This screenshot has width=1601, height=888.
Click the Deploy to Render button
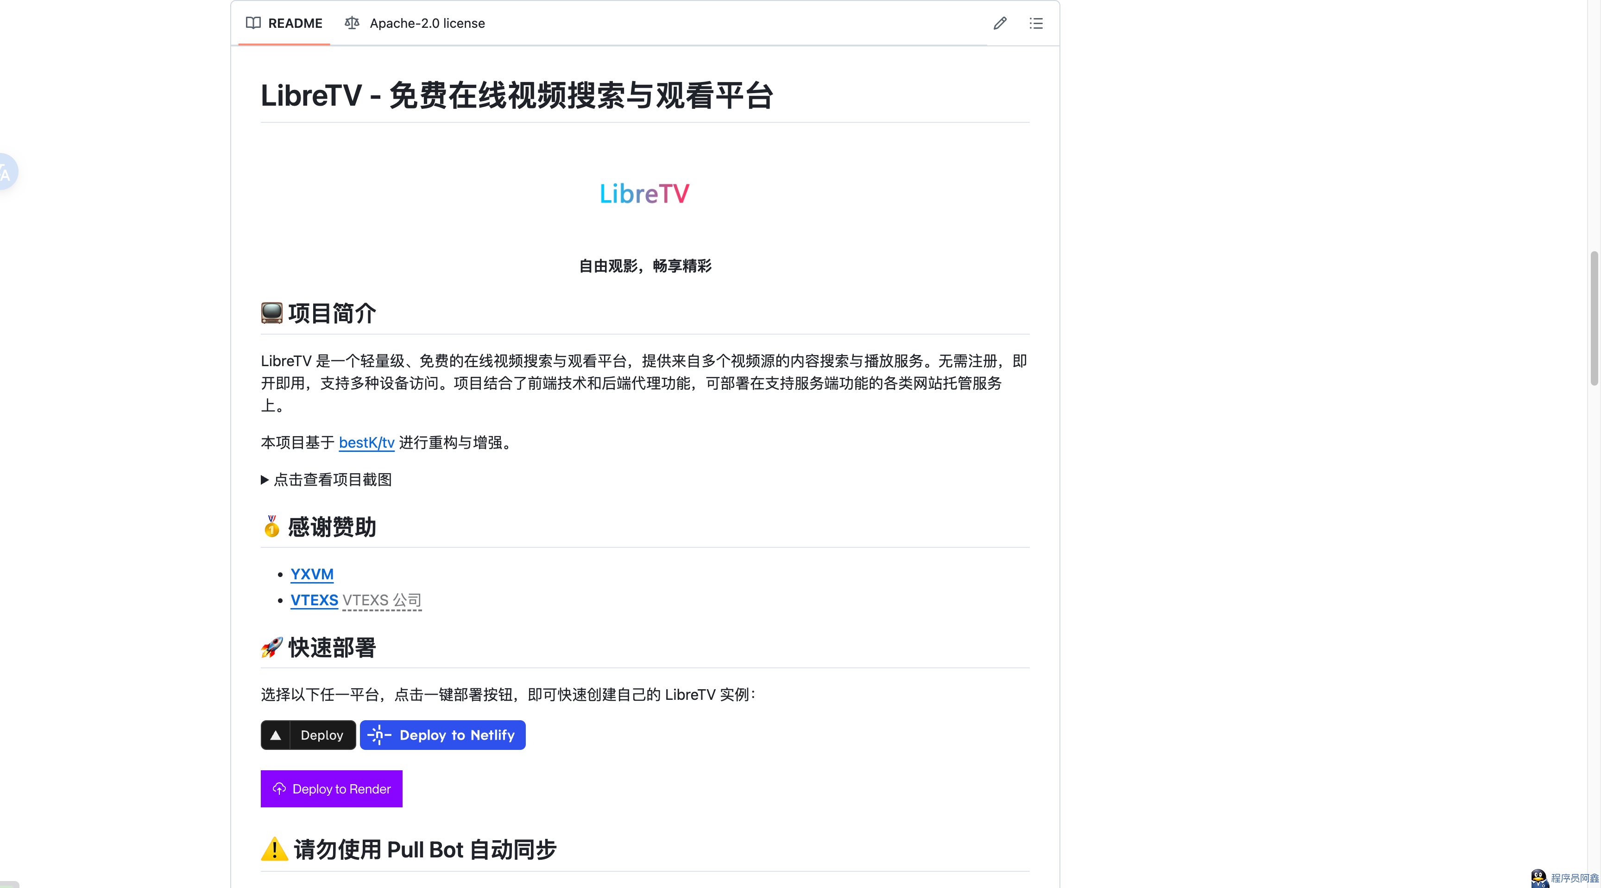[331, 788]
